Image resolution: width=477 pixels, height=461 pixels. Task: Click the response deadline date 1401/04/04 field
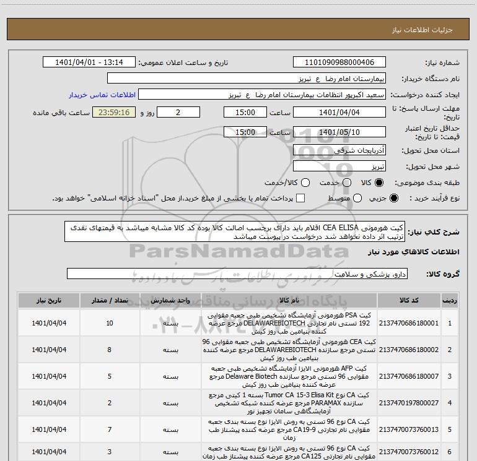(339, 112)
